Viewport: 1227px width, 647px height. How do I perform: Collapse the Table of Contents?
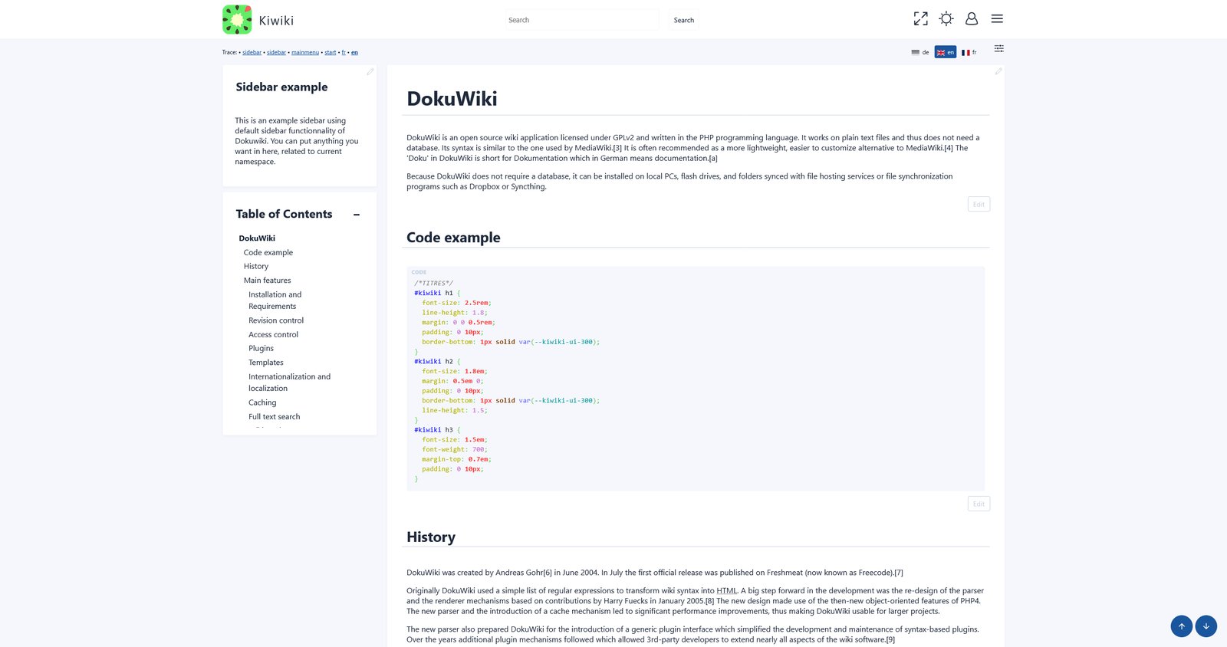point(357,215)
